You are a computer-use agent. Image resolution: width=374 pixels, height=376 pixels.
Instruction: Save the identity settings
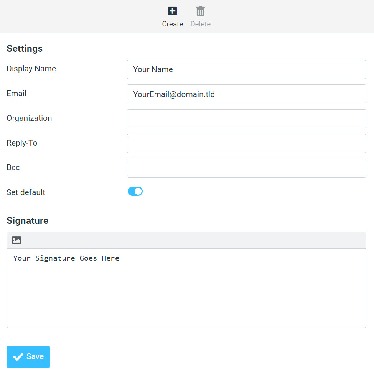(28, 357)
